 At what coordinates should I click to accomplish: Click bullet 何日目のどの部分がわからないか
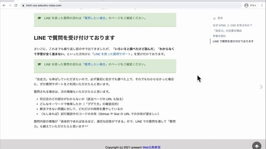pos(82,99)
